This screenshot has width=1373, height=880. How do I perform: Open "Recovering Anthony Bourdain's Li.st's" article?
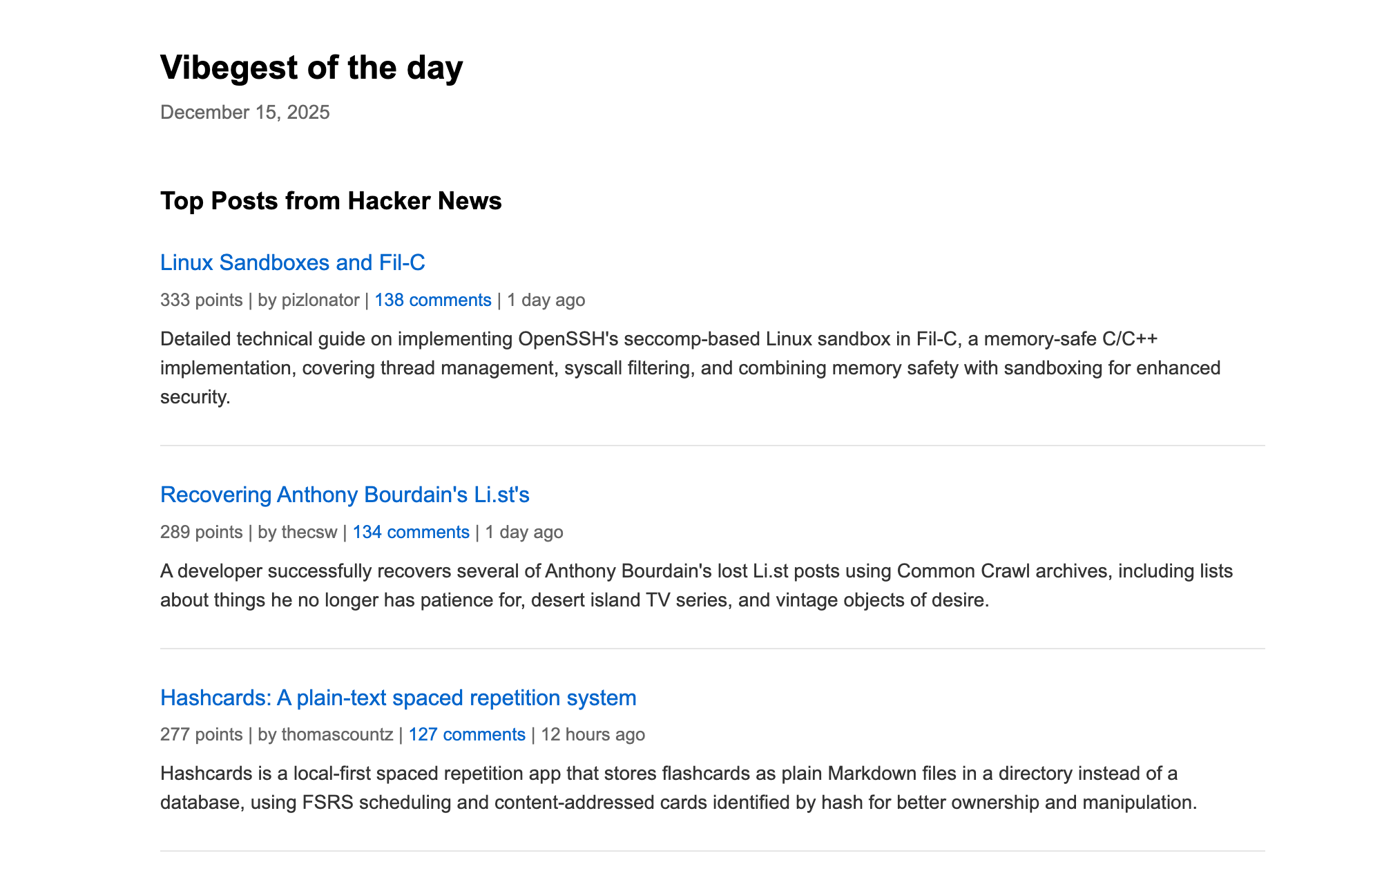[345, 495]
